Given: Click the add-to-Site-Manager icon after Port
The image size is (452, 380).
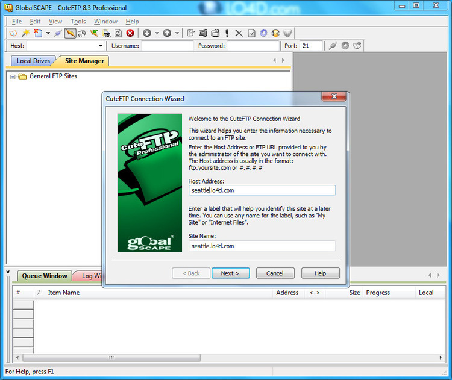Looking at the screenshot, I should pyautogui.click(x=357, y=46).
